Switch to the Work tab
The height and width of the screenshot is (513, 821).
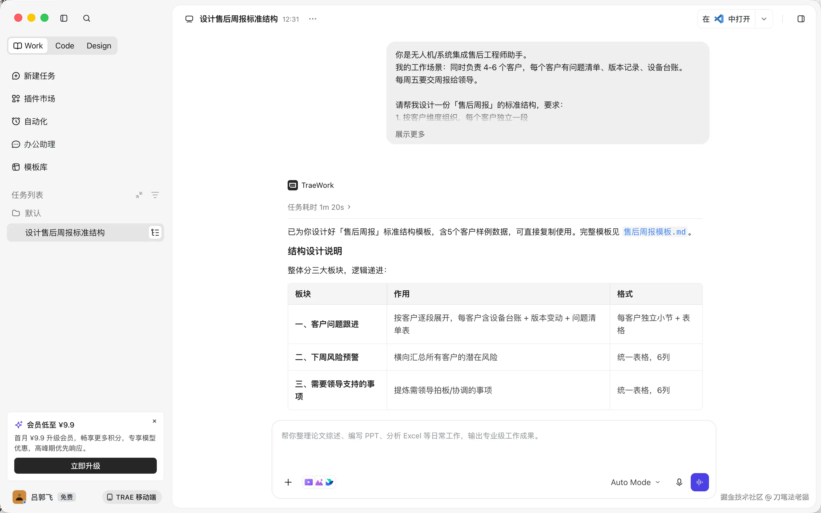click(28, 46)
